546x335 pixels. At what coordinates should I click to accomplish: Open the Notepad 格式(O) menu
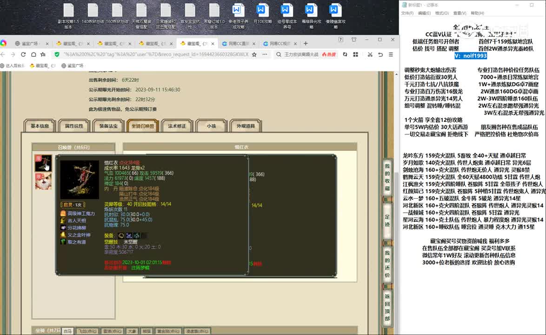coord(442,13)
